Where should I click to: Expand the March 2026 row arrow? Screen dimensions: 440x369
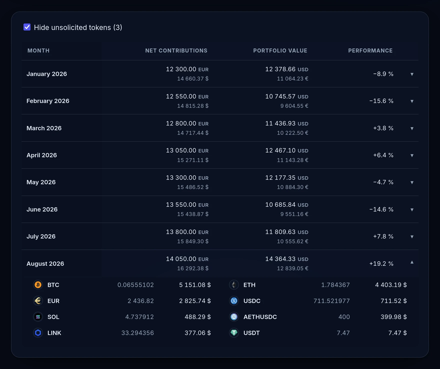412,128
